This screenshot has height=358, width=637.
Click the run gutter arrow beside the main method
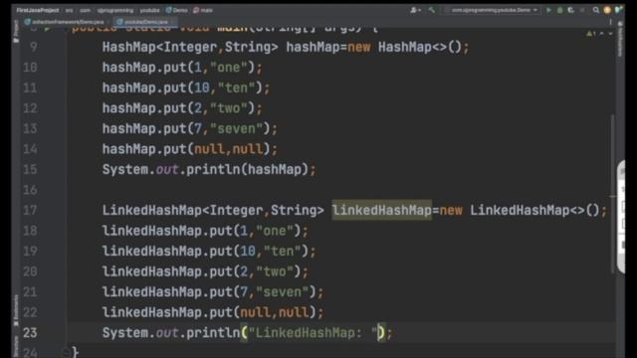(48, 29)
